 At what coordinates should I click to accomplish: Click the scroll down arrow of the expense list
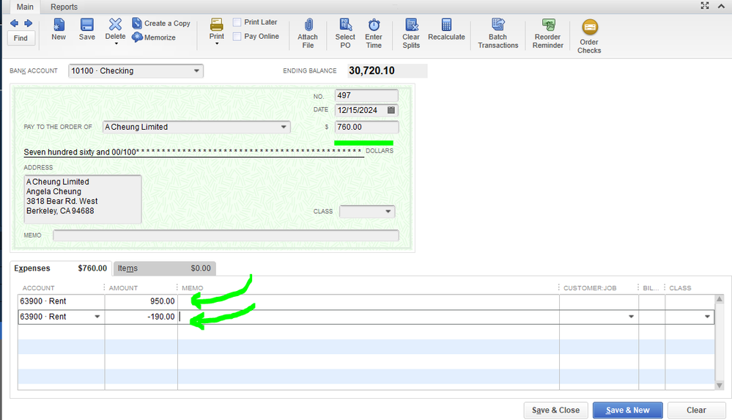(720, 386)
